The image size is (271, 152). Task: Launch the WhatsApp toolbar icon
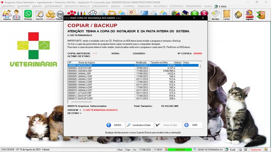click(x=28, y=15)
